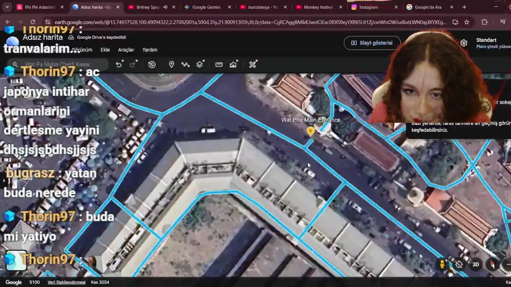Click the site info icon beside the URL
The image size is (511, 287).
(x=48, y=22)
